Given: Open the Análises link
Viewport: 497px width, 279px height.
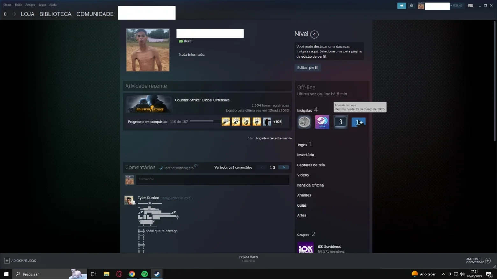Looking at the screenshot, I should click(304, 195).
